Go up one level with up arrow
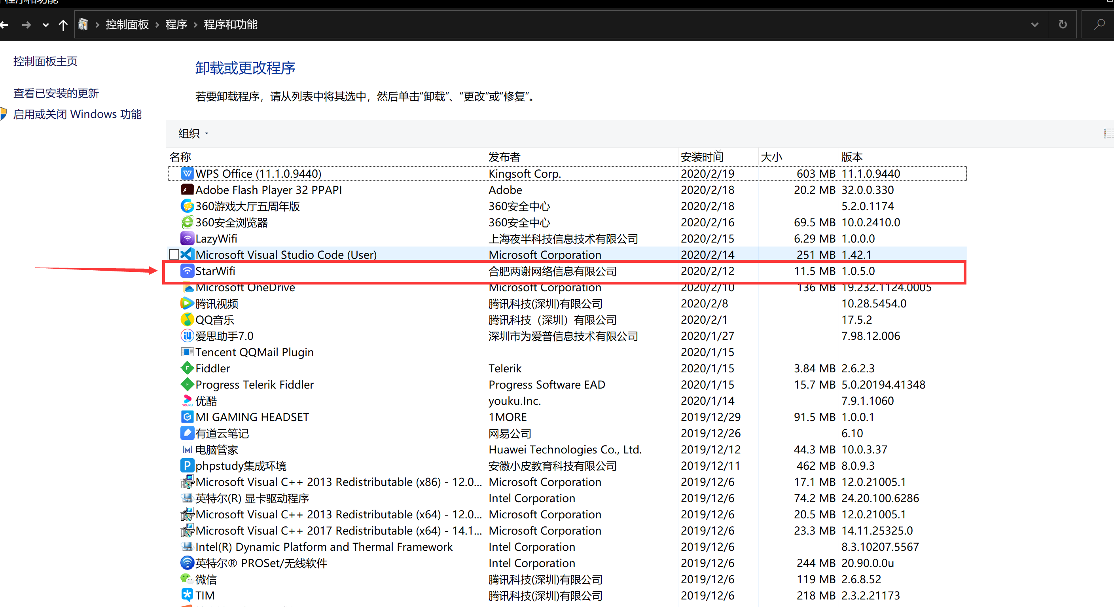 [x=63, y=25]
